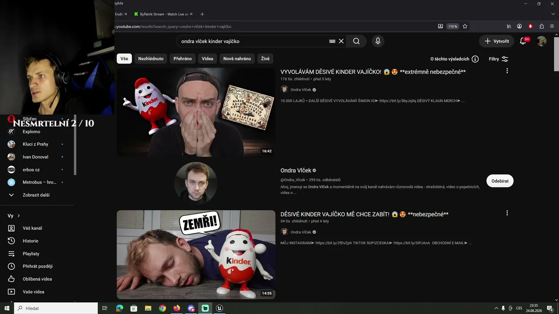The height and width of the screenshot is (314, 559).
Task: Switch to the ByPatrik Stream browser tab
Action: pyautogui.click(x=163, y=14)
